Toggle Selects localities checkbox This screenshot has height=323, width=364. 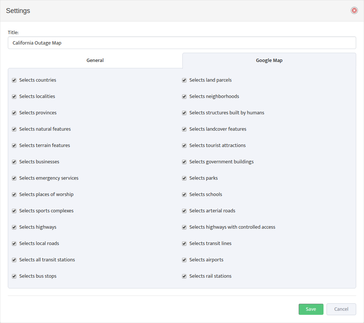[14, 97]
